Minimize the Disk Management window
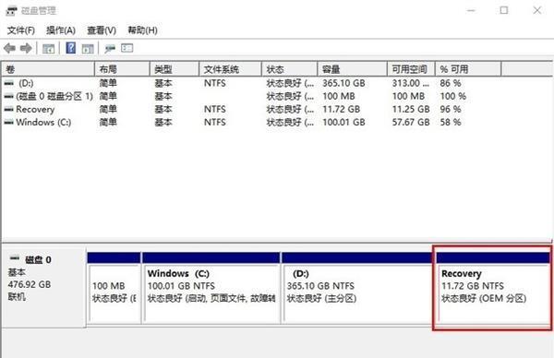Screen dimensions: 554x358 click(471, 10)
